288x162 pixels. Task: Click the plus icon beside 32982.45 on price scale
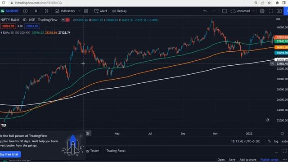pos(272,63)
